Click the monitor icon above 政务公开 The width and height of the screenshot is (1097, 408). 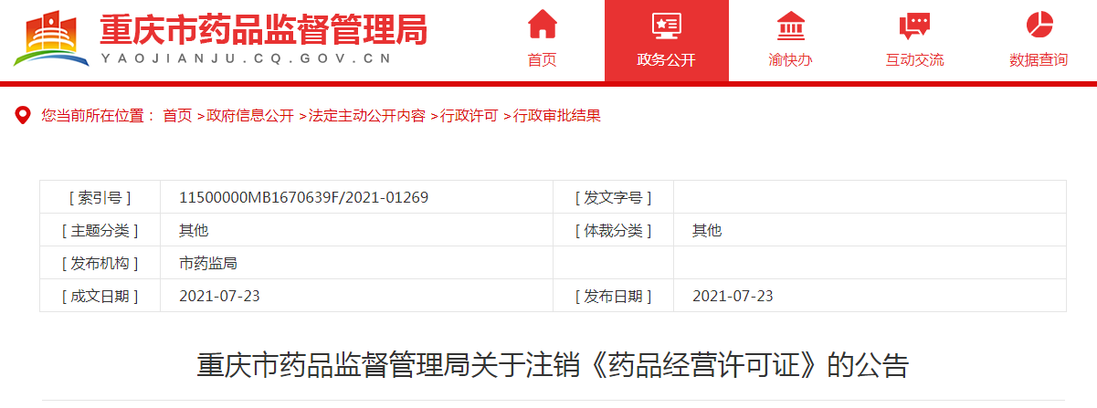[666, 26]
